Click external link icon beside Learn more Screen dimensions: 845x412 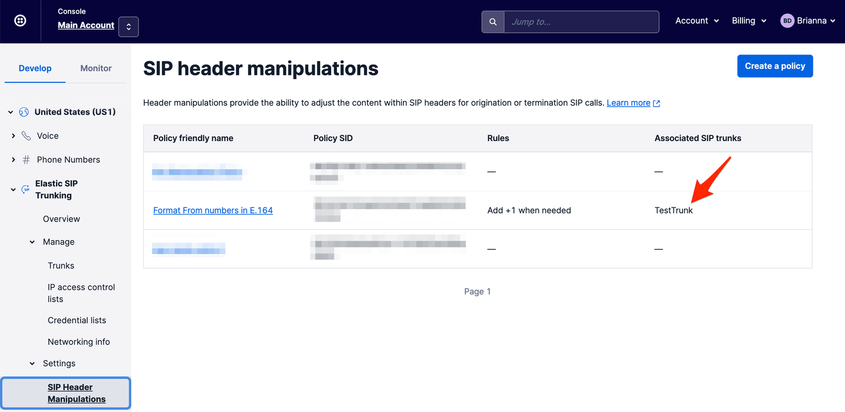pos(656,104)
